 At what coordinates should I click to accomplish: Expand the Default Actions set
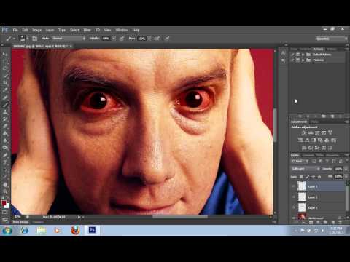tap(303, 55)
